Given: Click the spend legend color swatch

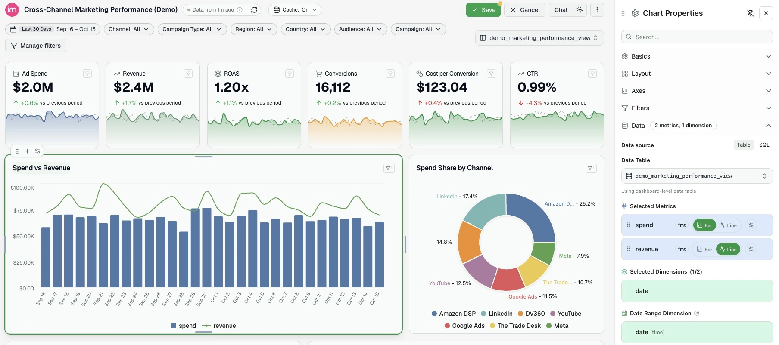Looking at the screenshot, I should click(174, 326).
